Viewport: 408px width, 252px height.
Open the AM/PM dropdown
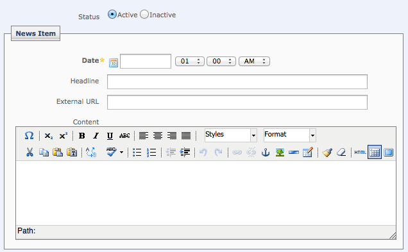[x=254, y=61]
